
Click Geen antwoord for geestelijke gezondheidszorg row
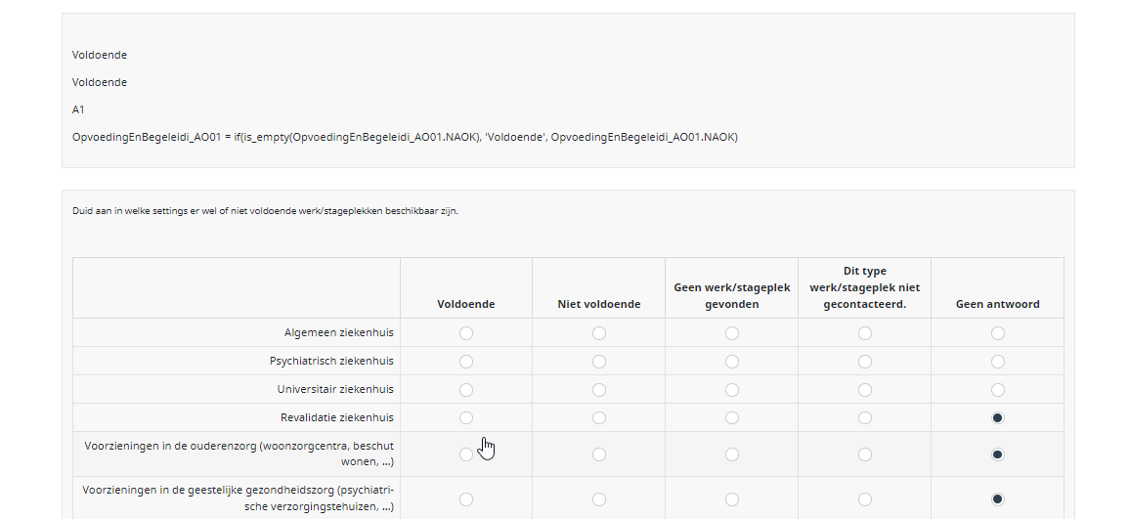point(997,499)
